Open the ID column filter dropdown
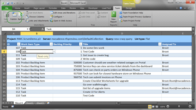 (18, 44)
